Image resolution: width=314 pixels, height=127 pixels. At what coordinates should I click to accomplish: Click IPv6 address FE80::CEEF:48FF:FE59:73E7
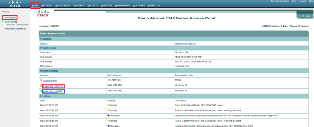pyautogui.click(x=189, y=57)
